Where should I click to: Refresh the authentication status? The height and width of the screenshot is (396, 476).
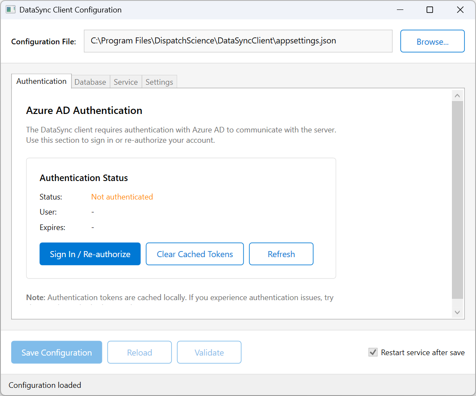(281, 254)
